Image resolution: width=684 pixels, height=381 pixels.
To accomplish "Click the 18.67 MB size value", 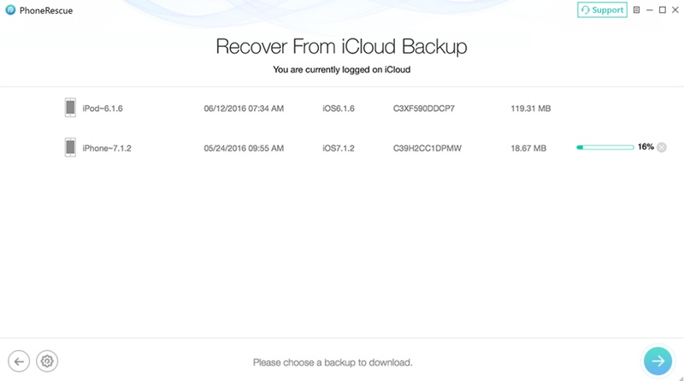I will point(528,149).
